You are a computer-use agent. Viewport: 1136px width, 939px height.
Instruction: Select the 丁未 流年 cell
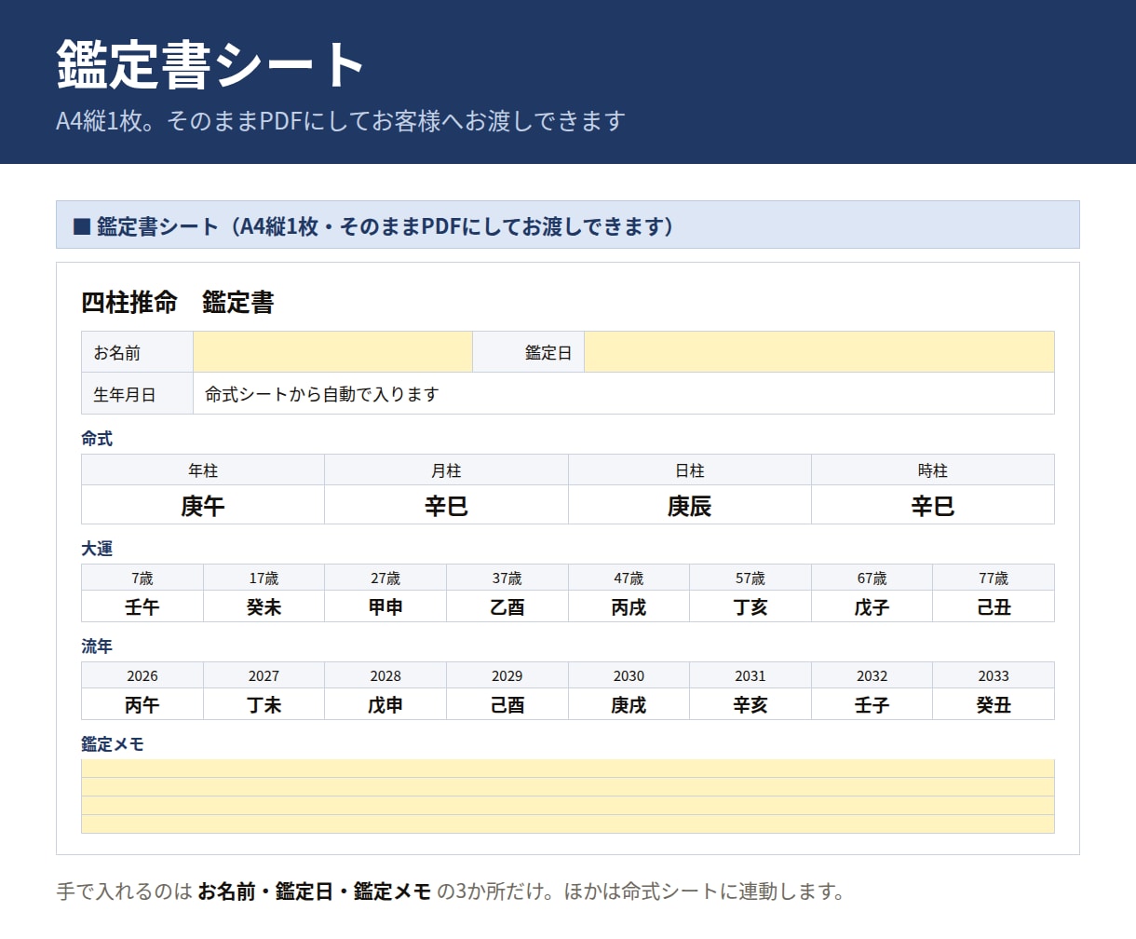(x=264, y=704)
